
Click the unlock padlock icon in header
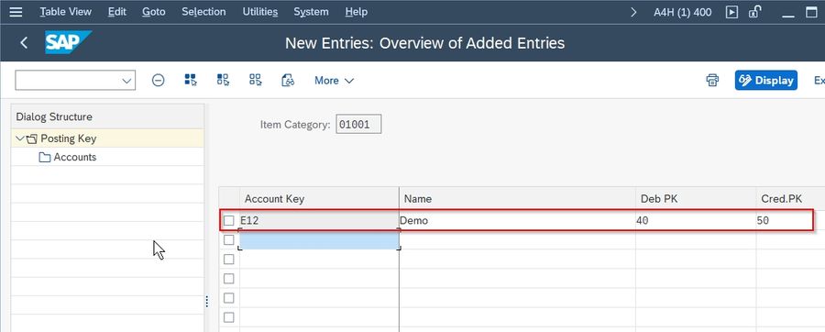click(x=755, y=12)
